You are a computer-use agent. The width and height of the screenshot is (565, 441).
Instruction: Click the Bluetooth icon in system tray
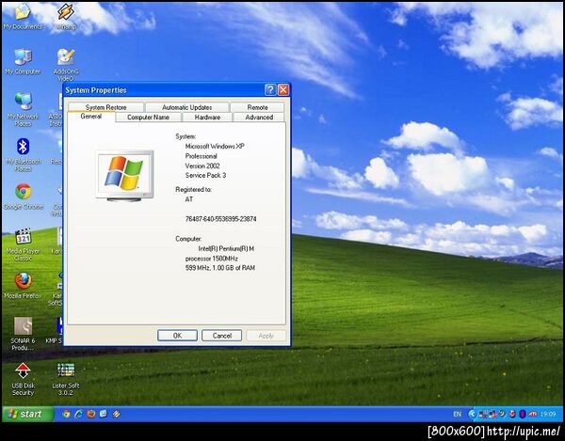click(x=522, y=414)
